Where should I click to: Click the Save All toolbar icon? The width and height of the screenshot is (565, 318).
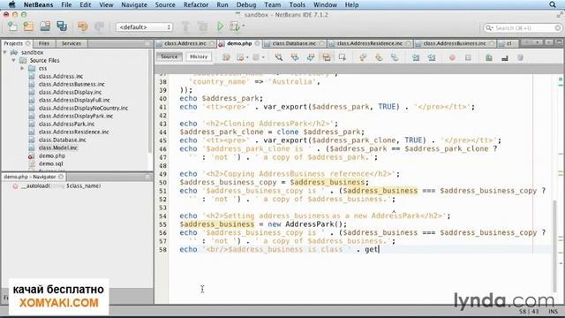[x=62, y=26]
